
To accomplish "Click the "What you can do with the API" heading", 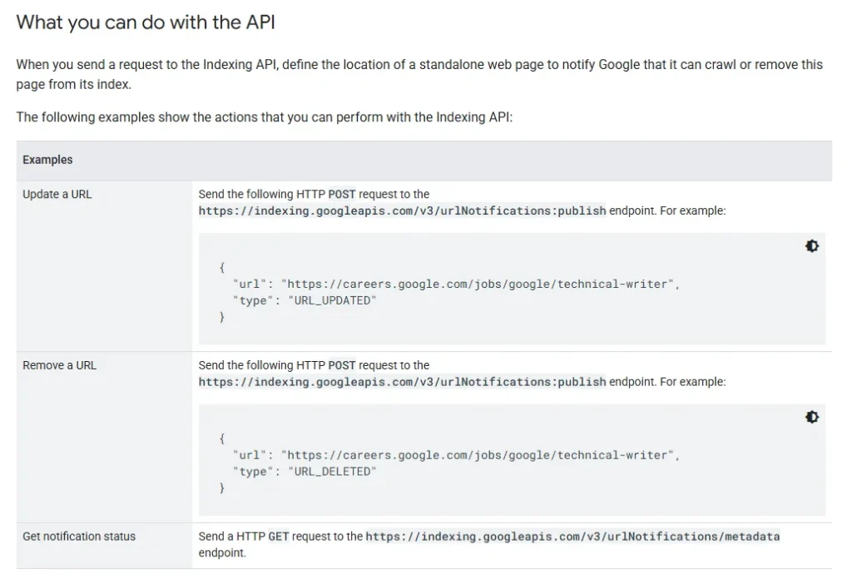I will tap(146, 22).
